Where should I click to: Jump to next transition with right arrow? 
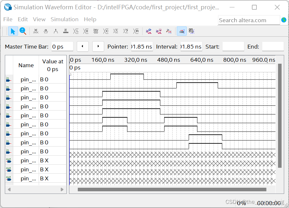tap(98, 46)
